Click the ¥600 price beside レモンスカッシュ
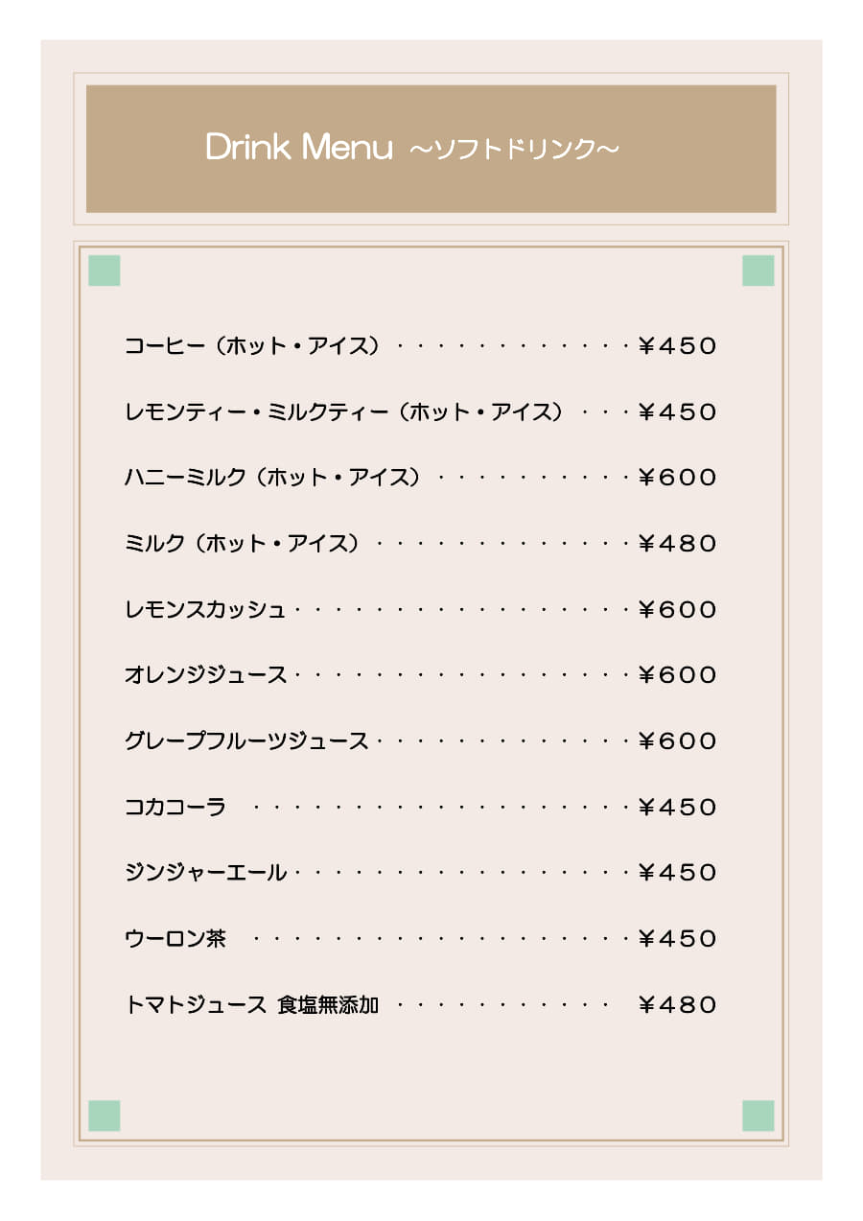The width and height of the screenshot is (863, 1221). coord(678,610)
